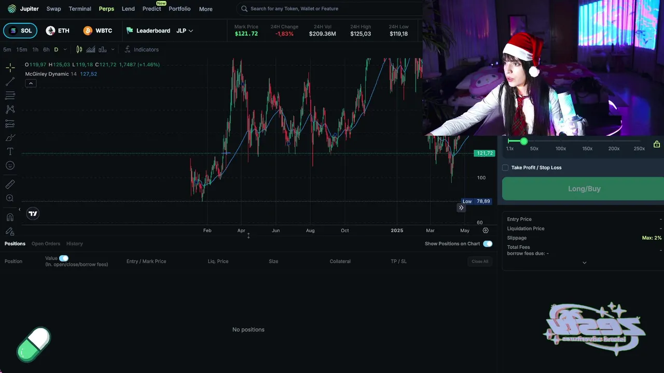Viewport: 664px width, 373px height.
Task: Click the green pill icon
Action: pos(34,344)
